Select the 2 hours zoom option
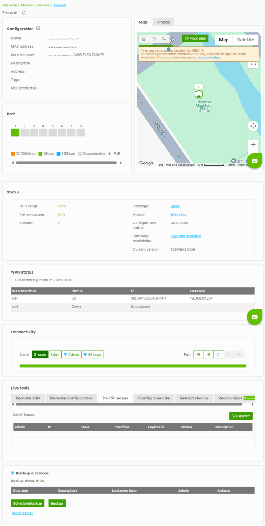This screenshot has height=526, width=265. point(40,354)
